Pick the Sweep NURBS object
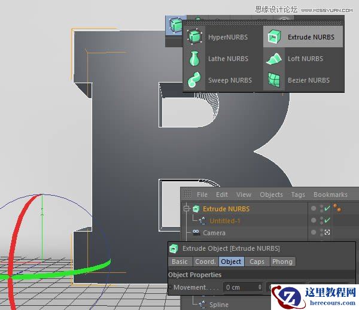Screen dimensions: 359x310 (223, 80)
